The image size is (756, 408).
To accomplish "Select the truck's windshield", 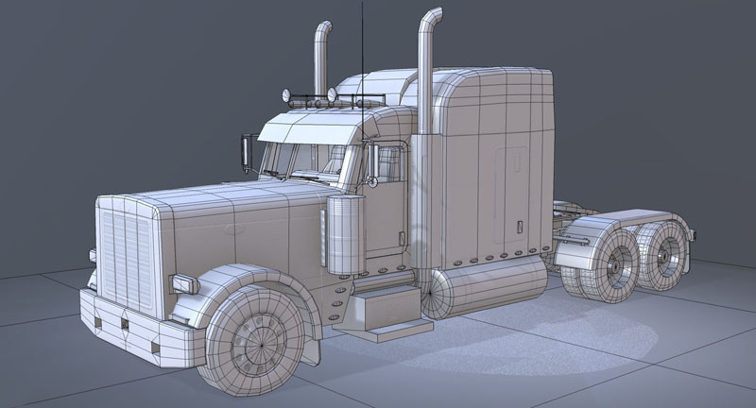I will tap(302, 161).
